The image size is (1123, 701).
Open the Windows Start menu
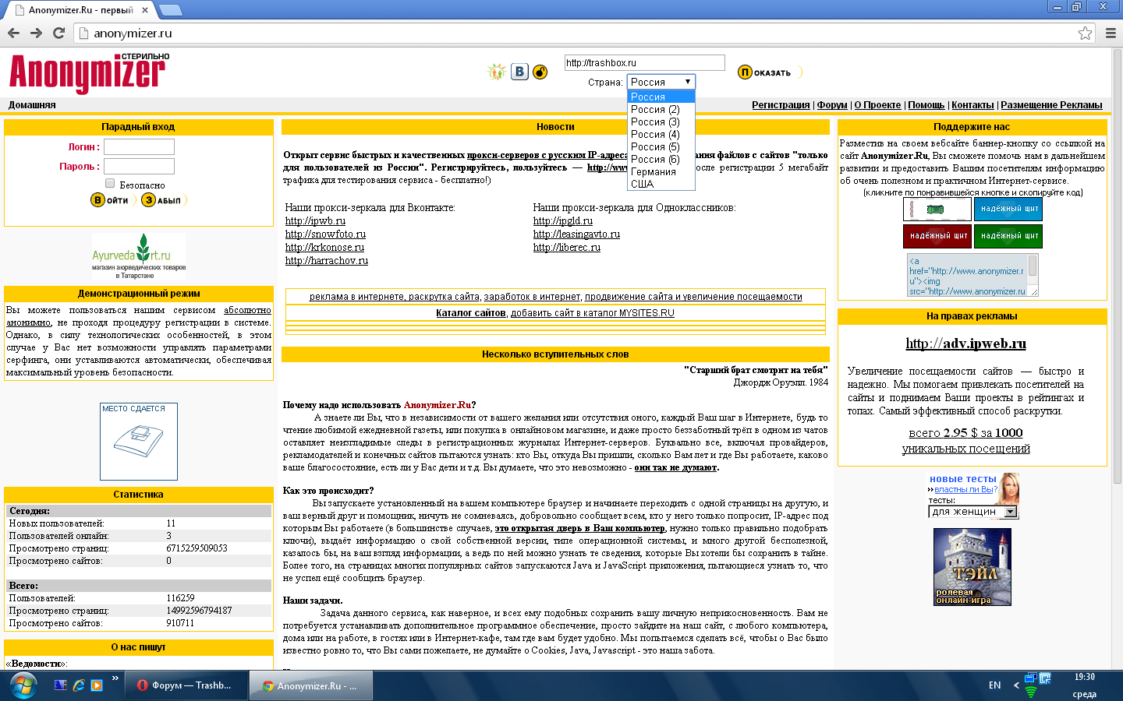(23, 685)
